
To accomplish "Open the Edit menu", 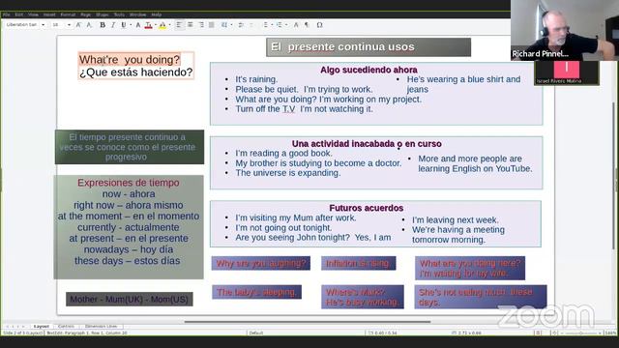I will (x=19, y=14).
